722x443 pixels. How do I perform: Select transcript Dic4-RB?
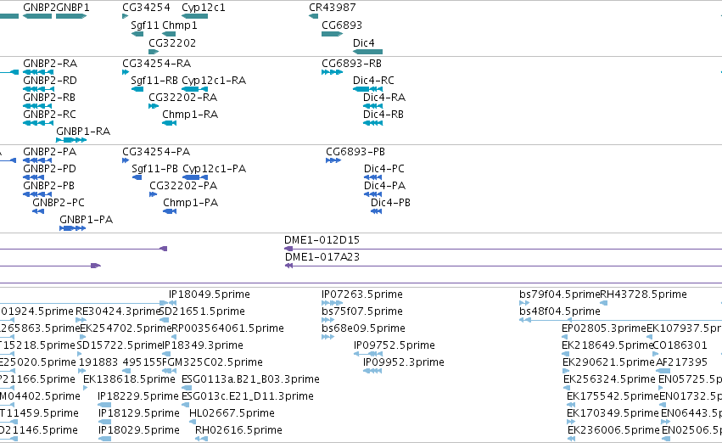tap(383, 115)
